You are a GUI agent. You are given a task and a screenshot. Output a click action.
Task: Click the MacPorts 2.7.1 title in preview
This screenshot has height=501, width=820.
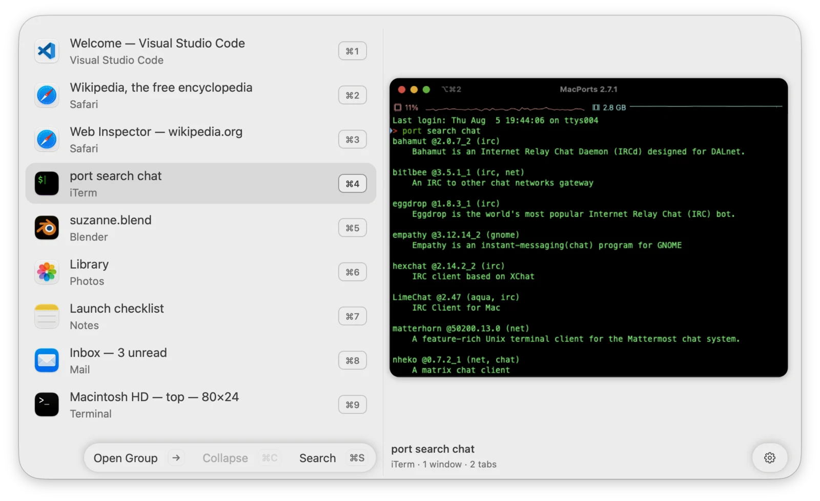[588, 90]
